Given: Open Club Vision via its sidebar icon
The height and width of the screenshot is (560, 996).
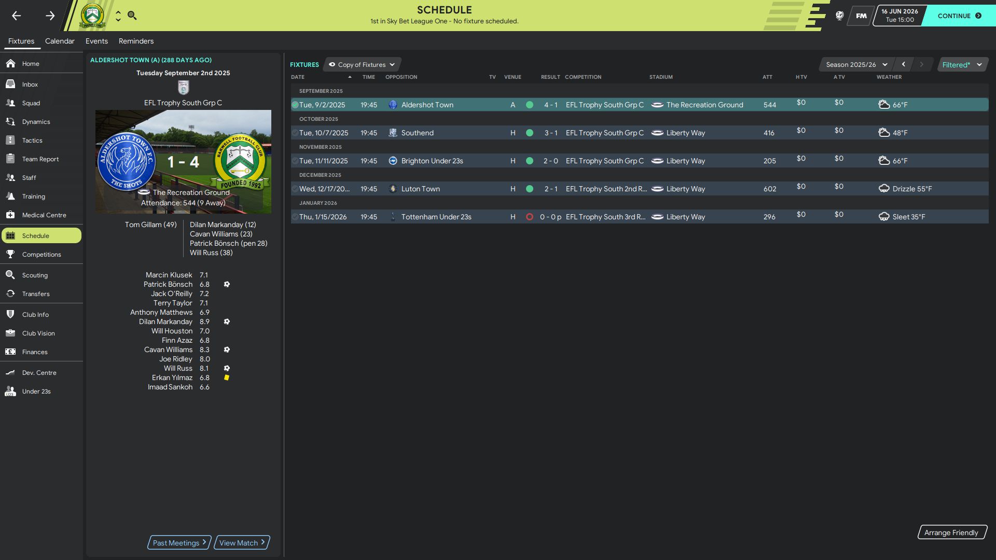Looking at the screenshot, I should click(x=10, y=333).
